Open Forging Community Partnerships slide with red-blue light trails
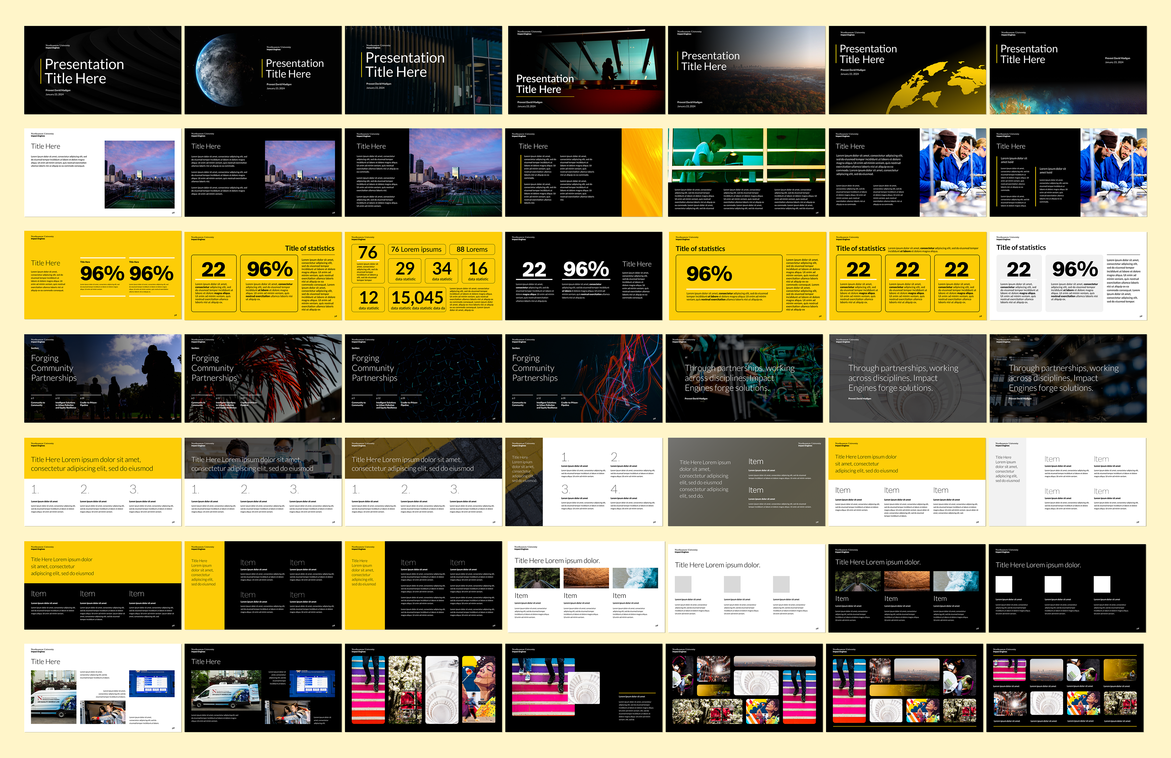 tap(584, 379)
